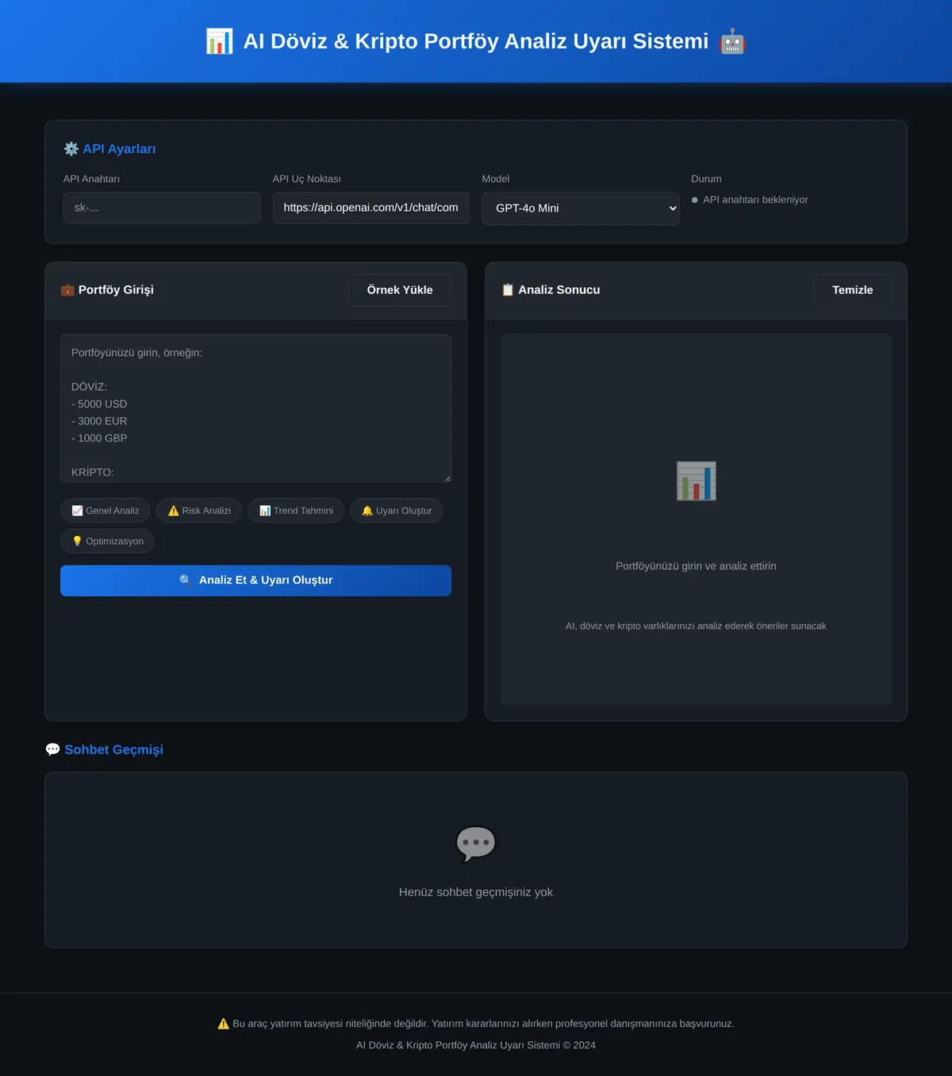Toggle the Genel Analiz chip

coord(106,511)
